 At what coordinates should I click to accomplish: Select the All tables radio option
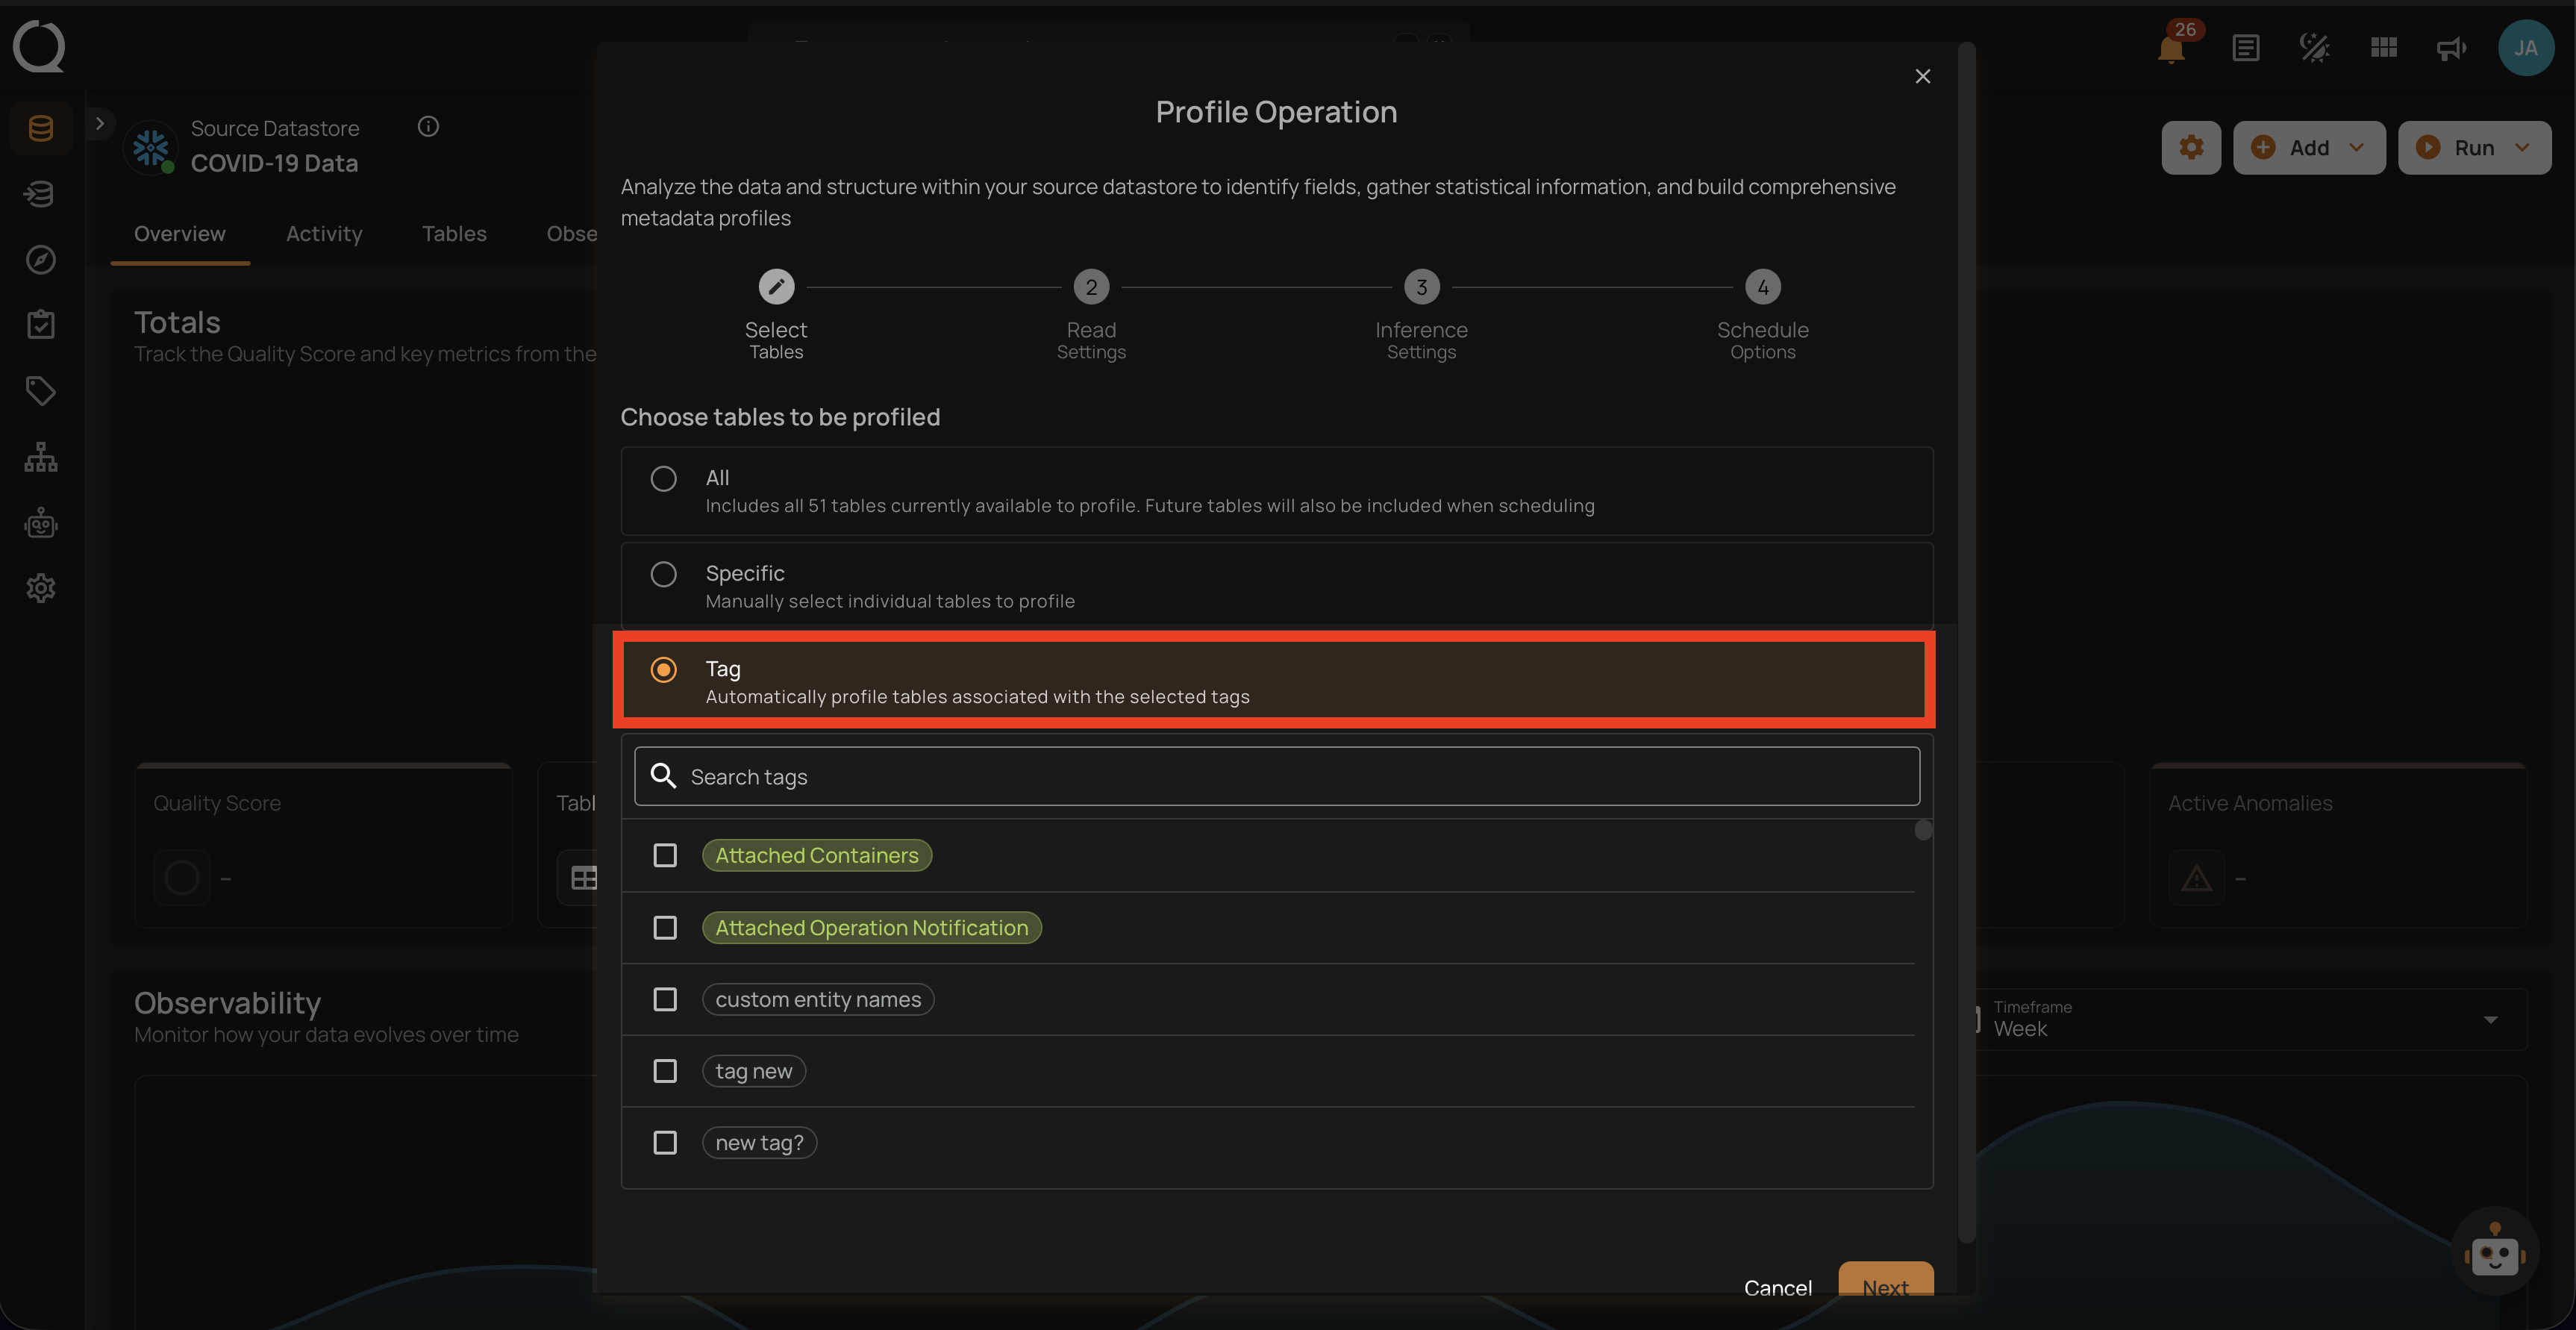click(x=663, y=478)
